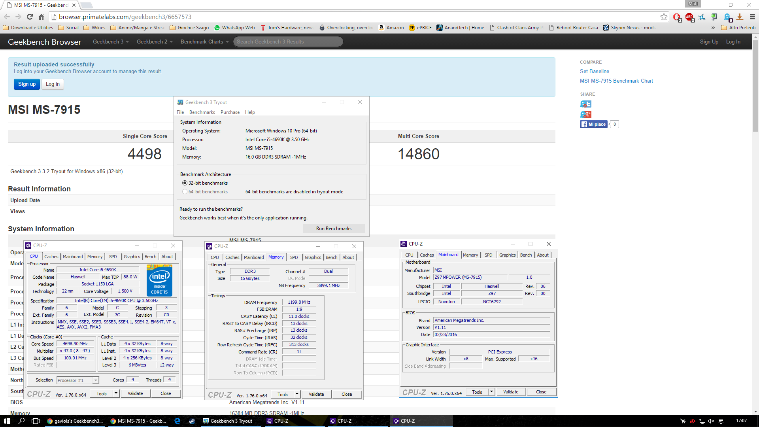The width and height of the screenshot is (759, 427).
Task: Open the taskbar search magnifier
Action: coord(21,421)
